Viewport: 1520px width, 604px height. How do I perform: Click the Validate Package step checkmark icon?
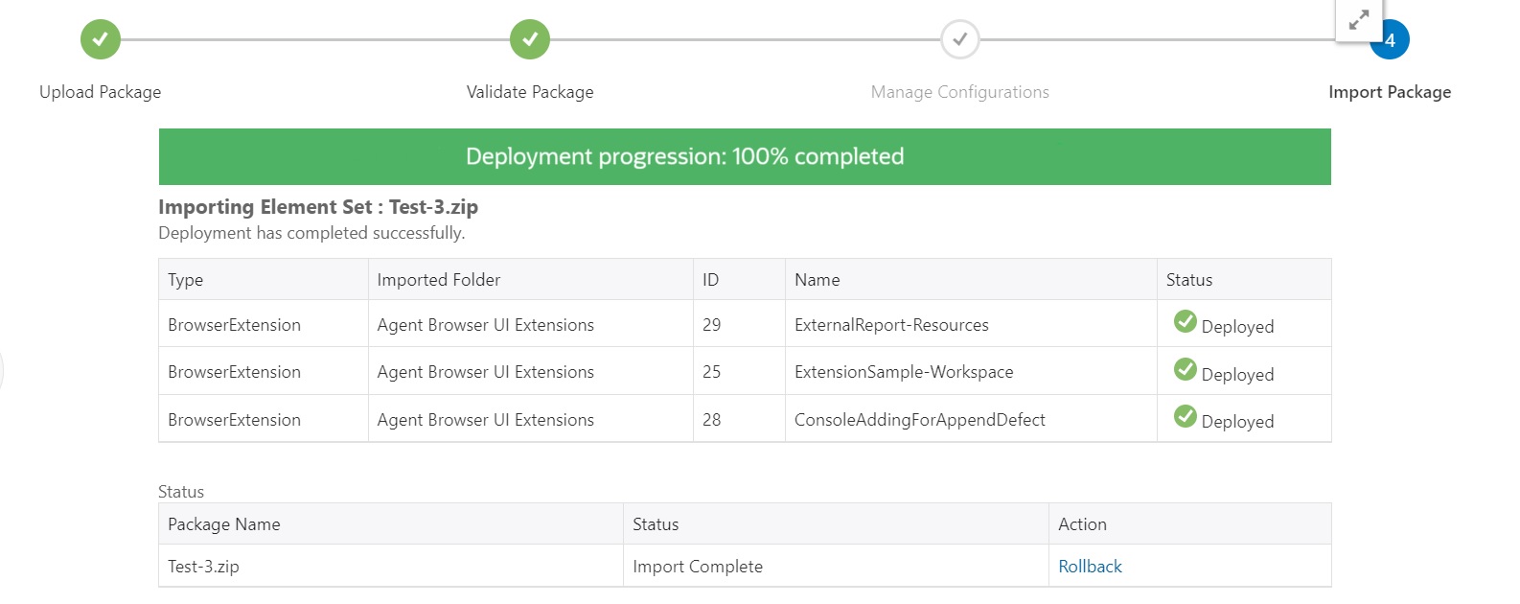[530, 39]
